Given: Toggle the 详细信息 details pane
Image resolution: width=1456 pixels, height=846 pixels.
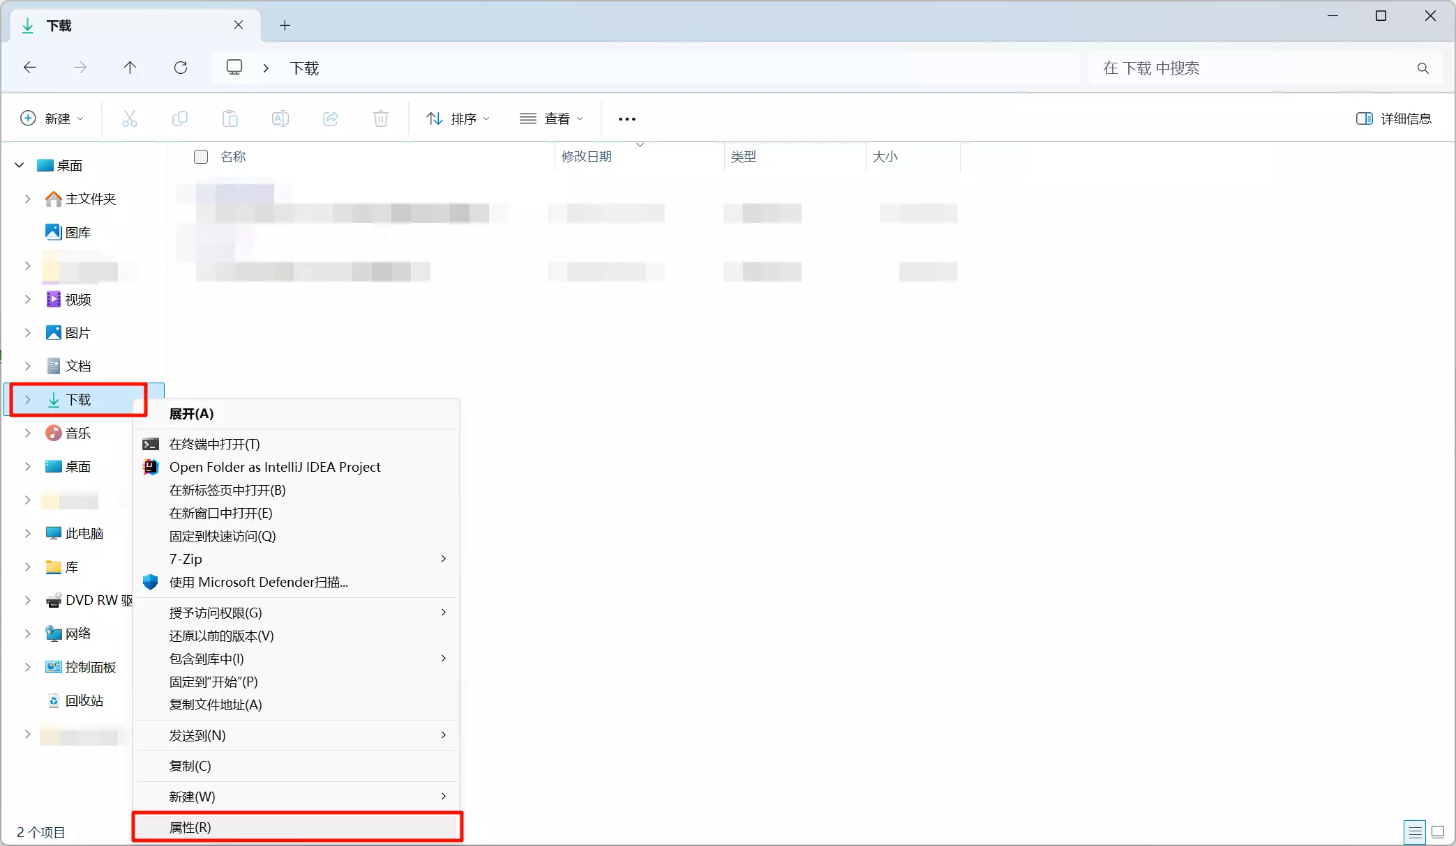Looking at the screenshot, I should click(1393, 118).
